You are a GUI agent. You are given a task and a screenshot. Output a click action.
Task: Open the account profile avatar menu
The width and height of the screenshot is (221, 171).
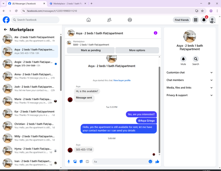click(x=212, y=20)
